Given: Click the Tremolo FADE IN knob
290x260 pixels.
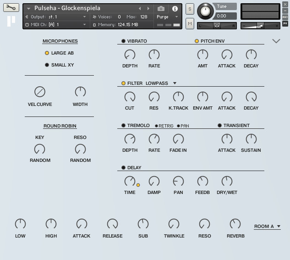Looking at the screenshot, I should tap(178, 139).
